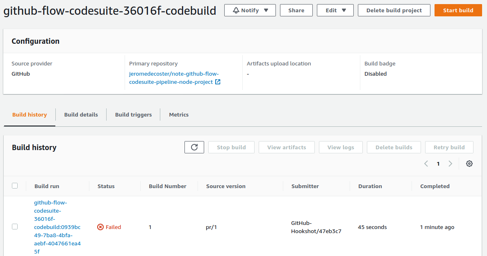Click the Stop build button
The width and height of the screenshot is (487, 256).
pyautogui.click(x=231, y=147)
